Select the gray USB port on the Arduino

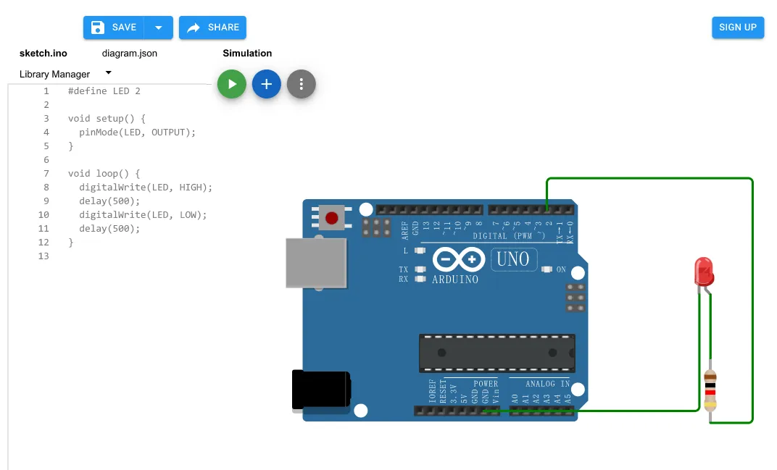316,263
